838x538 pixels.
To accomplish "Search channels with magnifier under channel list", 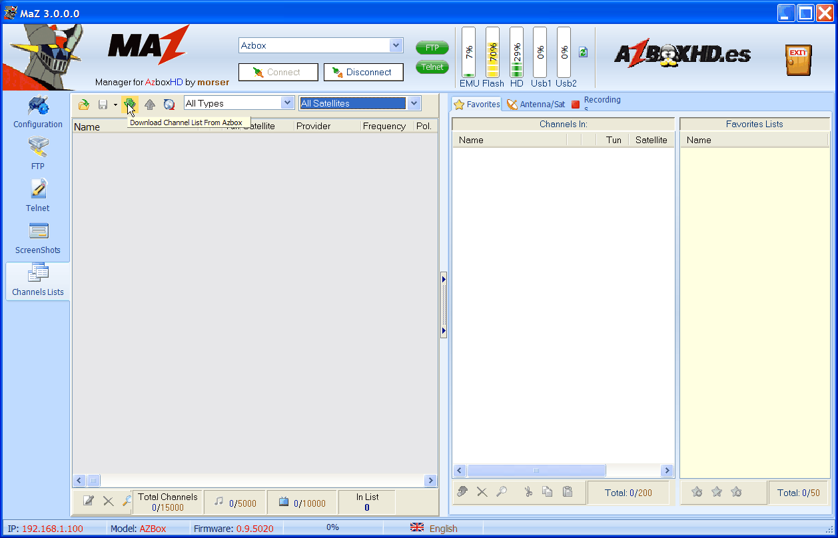I will (x=127, y=501).
